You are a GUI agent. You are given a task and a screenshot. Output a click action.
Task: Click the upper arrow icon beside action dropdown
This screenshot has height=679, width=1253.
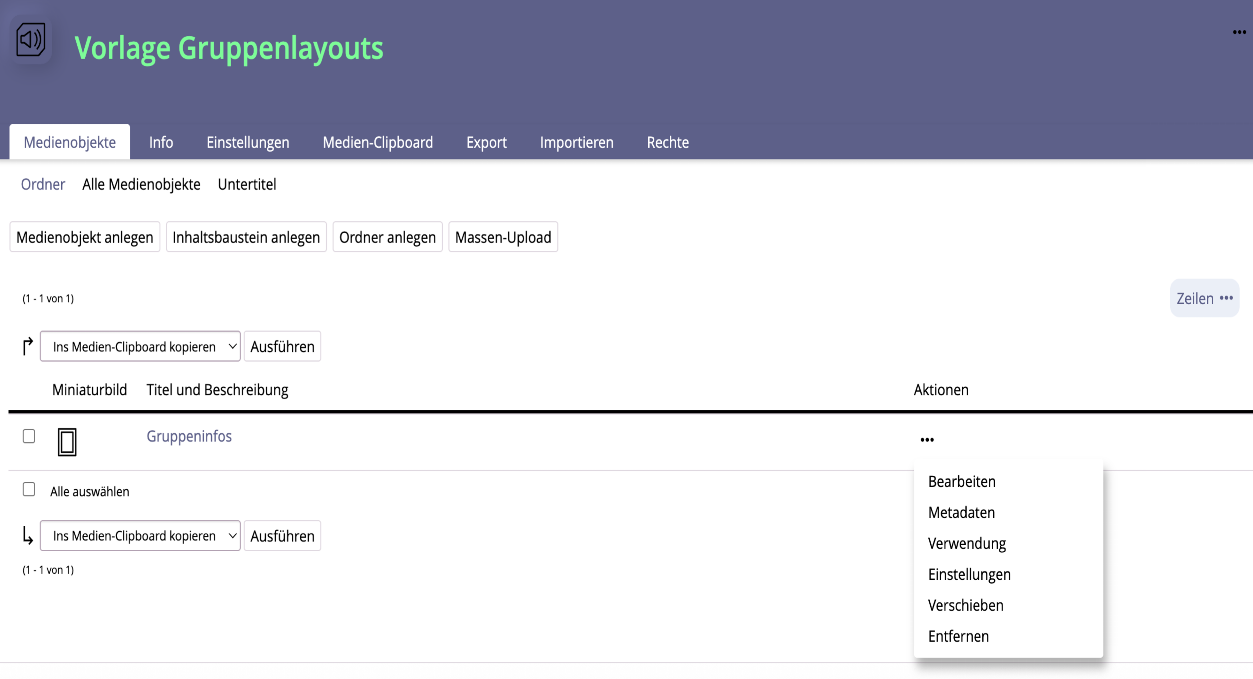tap(28, 346)
